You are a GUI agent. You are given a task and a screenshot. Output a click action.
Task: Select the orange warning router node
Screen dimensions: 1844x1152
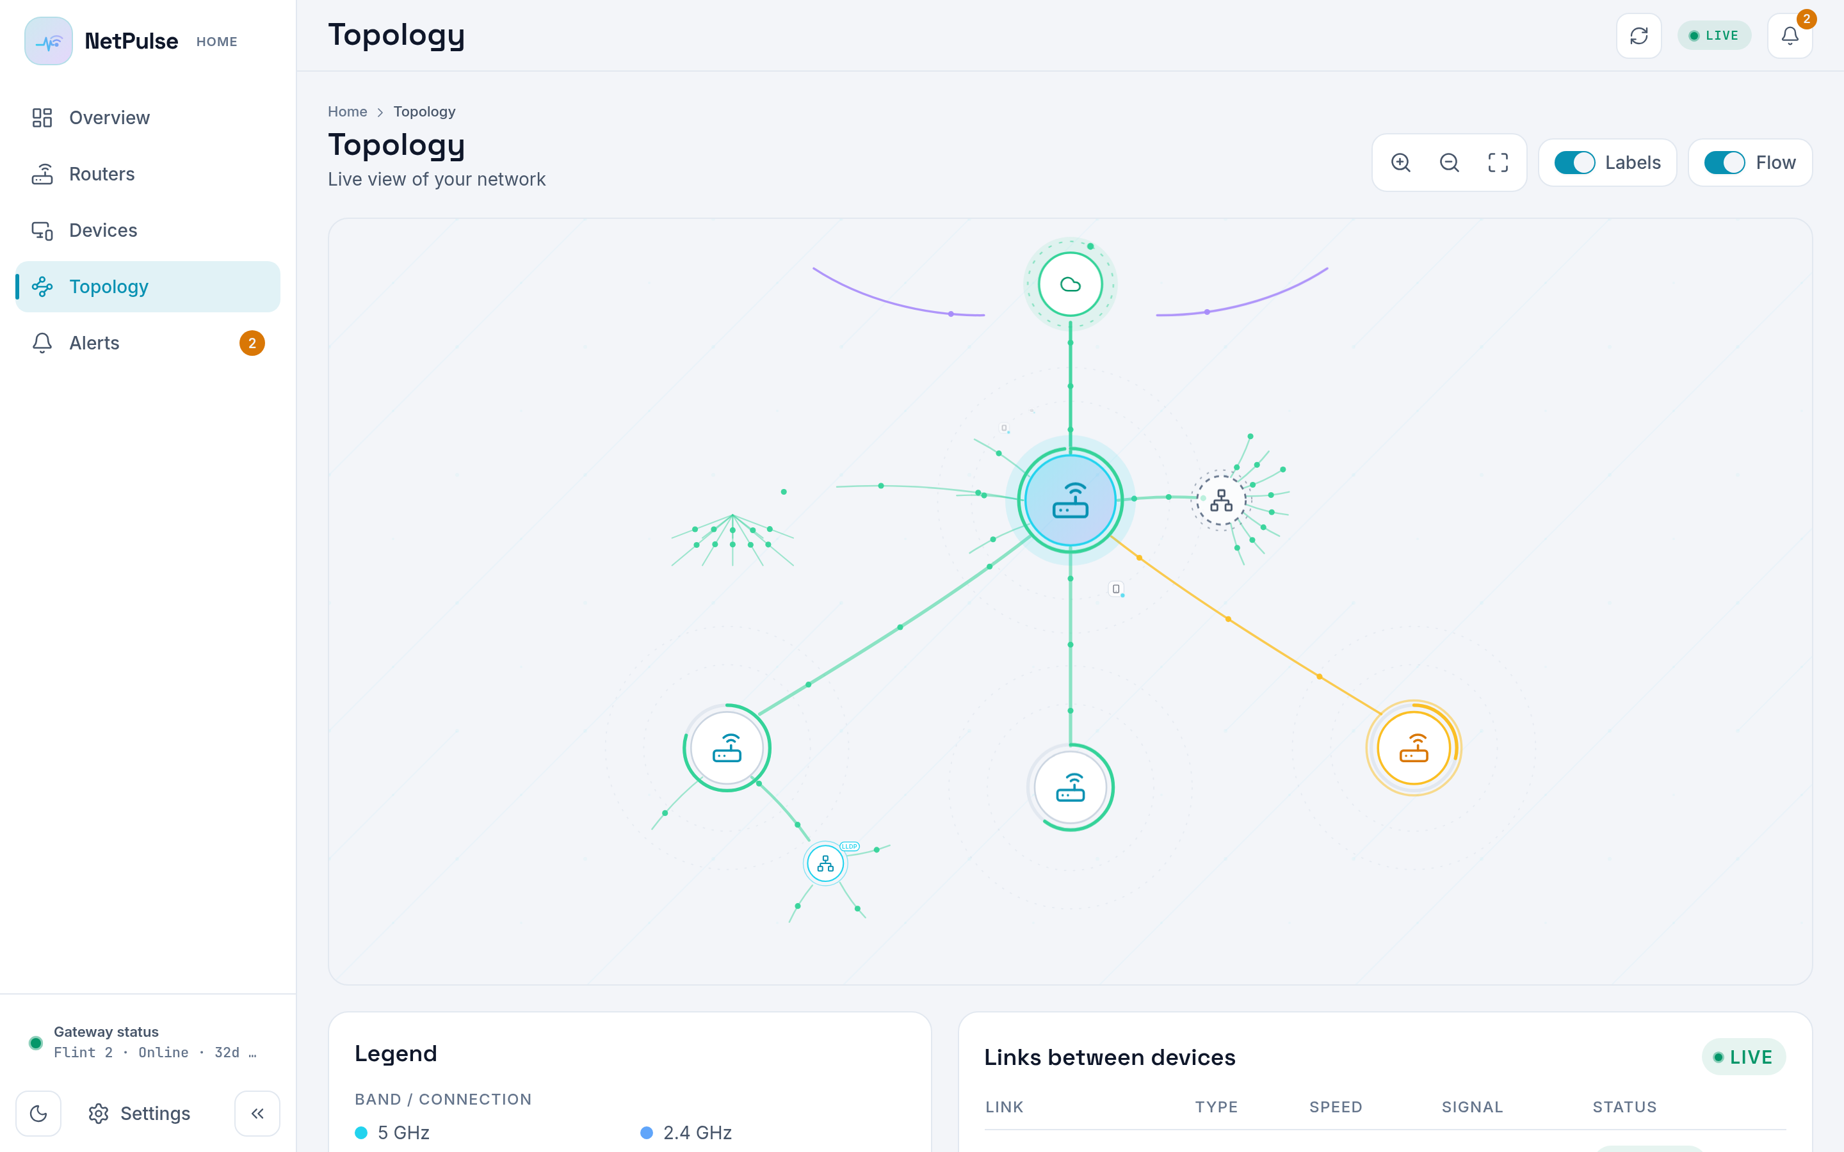(x=1414, y=748)
